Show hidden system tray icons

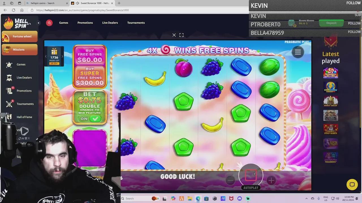[307, 198]
